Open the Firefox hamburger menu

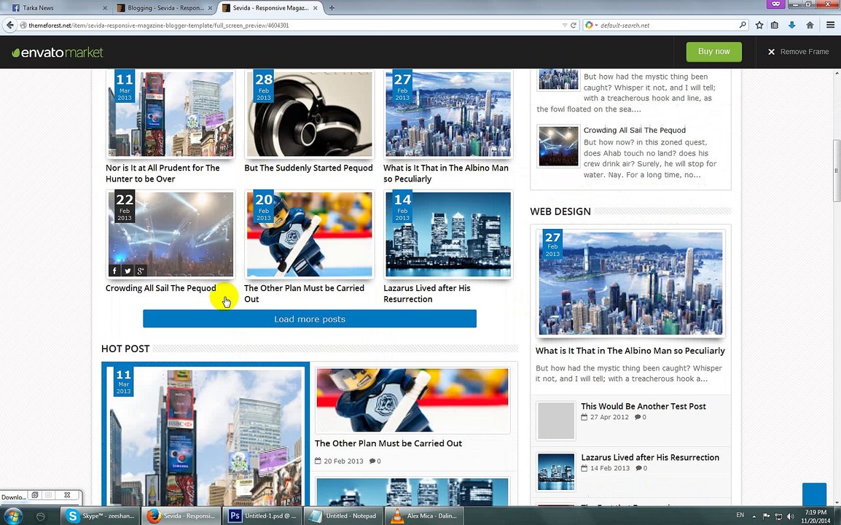coord(830,26)
